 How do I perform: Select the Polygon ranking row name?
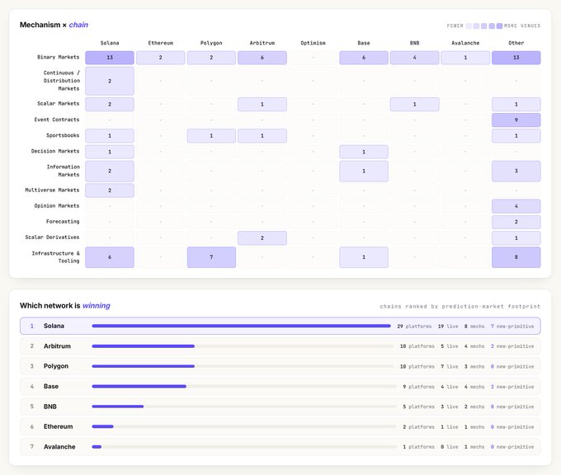(x=56, y=366)
